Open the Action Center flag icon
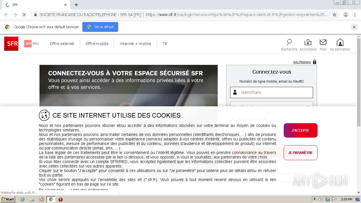The image size is (361, 203). (334, 199)
